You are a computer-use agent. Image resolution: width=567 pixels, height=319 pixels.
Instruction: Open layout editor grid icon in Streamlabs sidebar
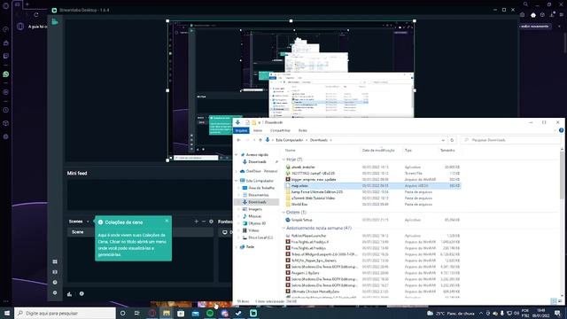(55, 261)
